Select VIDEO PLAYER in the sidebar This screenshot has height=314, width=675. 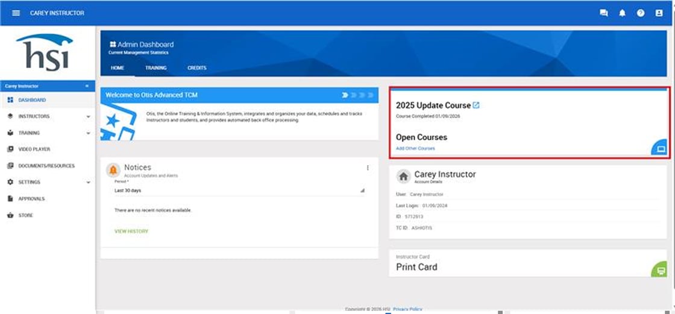click(x=34, y=149)
